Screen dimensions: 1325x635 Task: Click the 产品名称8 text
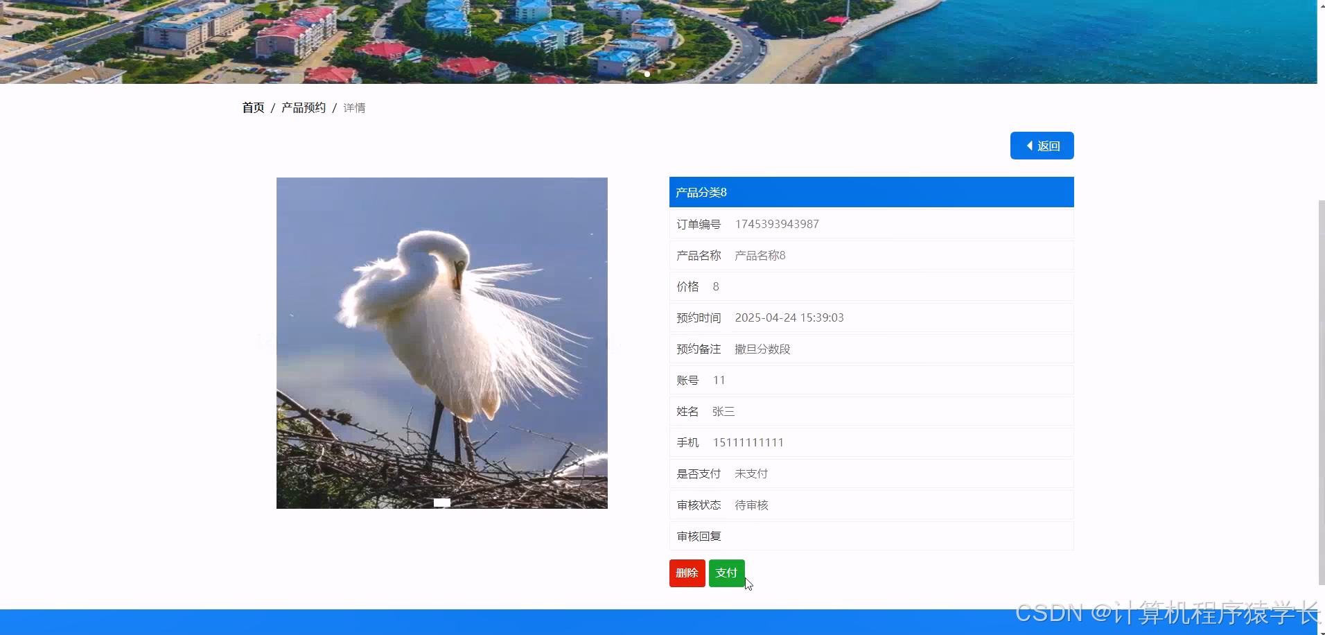pos(759,255)
